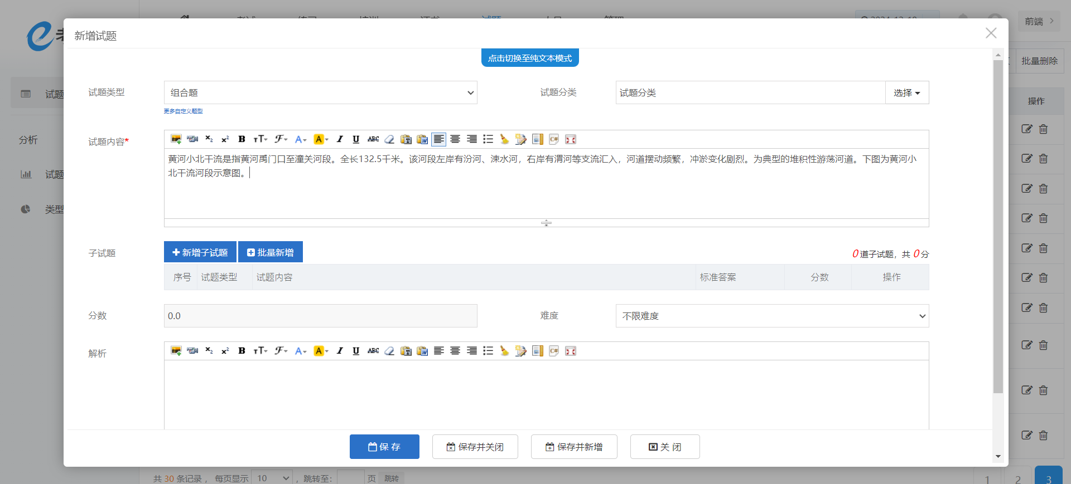
Task: Click subscript icon in question content toolbar
Action: tap(209, 139)
